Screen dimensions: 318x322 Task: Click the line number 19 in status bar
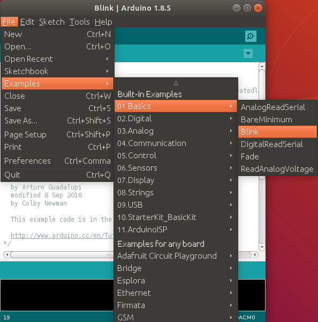tap(6, 318)
